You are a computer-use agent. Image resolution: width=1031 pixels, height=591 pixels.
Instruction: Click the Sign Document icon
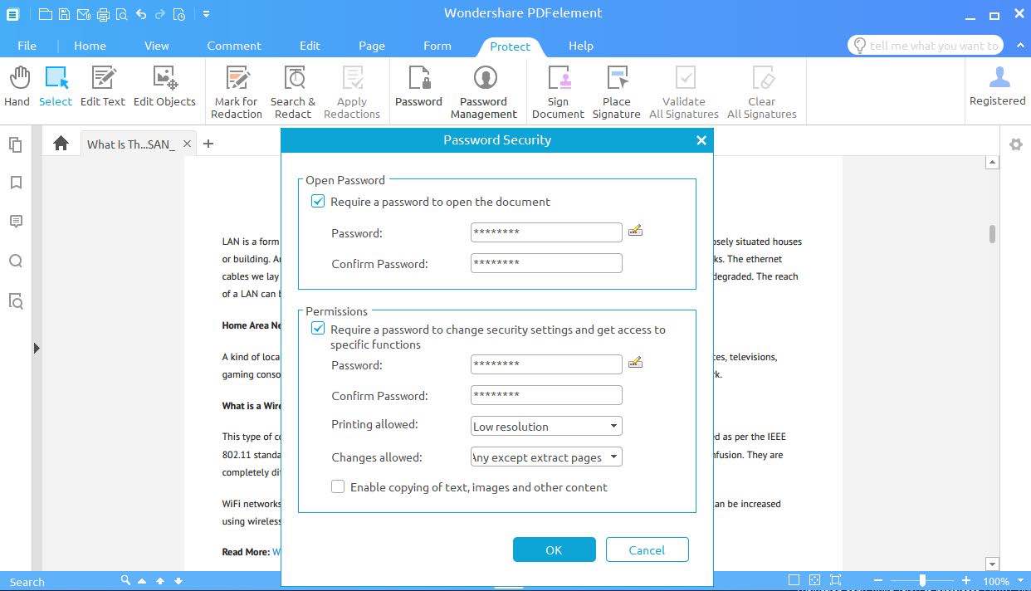[558, 90]
